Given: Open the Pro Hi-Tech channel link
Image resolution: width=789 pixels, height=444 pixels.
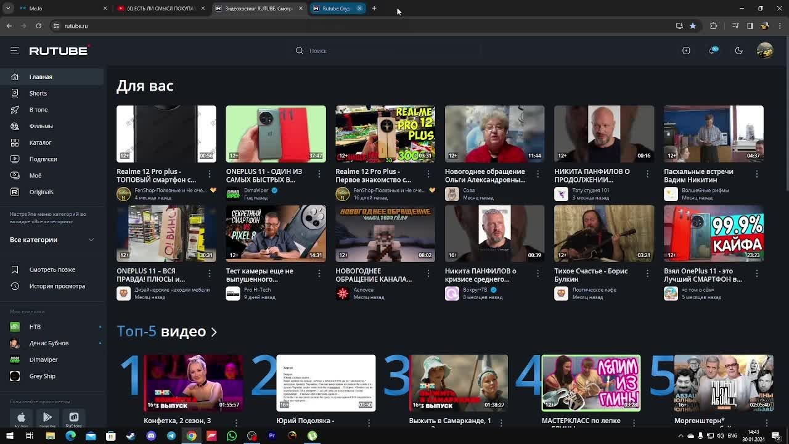Looking at the screenshot, I should (257, 290).
